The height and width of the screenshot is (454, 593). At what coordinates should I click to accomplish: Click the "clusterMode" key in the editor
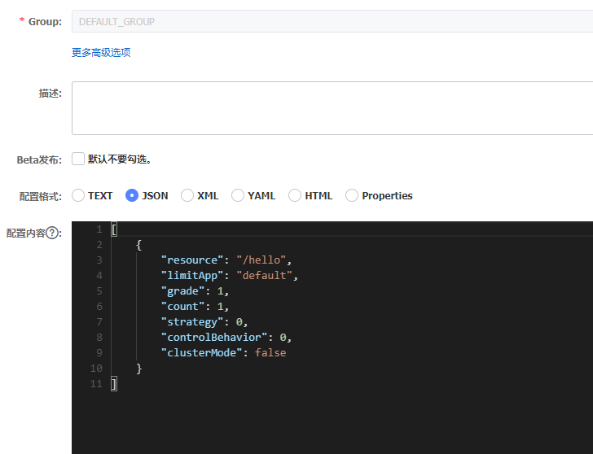point(201,353)
